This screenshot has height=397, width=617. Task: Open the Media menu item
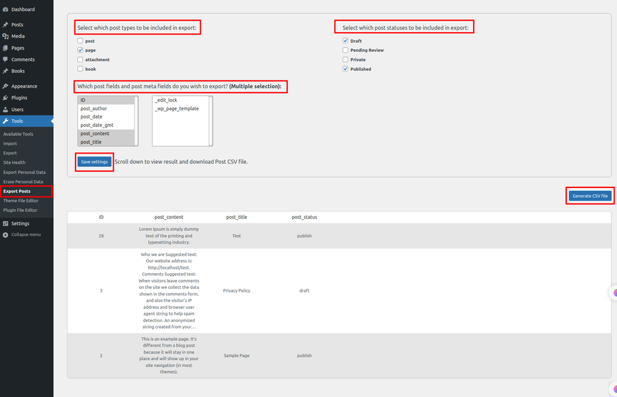pos(18,36)
